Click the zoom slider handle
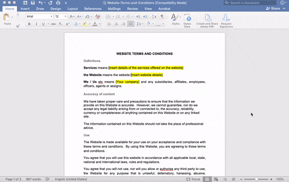 coord(256,179)
